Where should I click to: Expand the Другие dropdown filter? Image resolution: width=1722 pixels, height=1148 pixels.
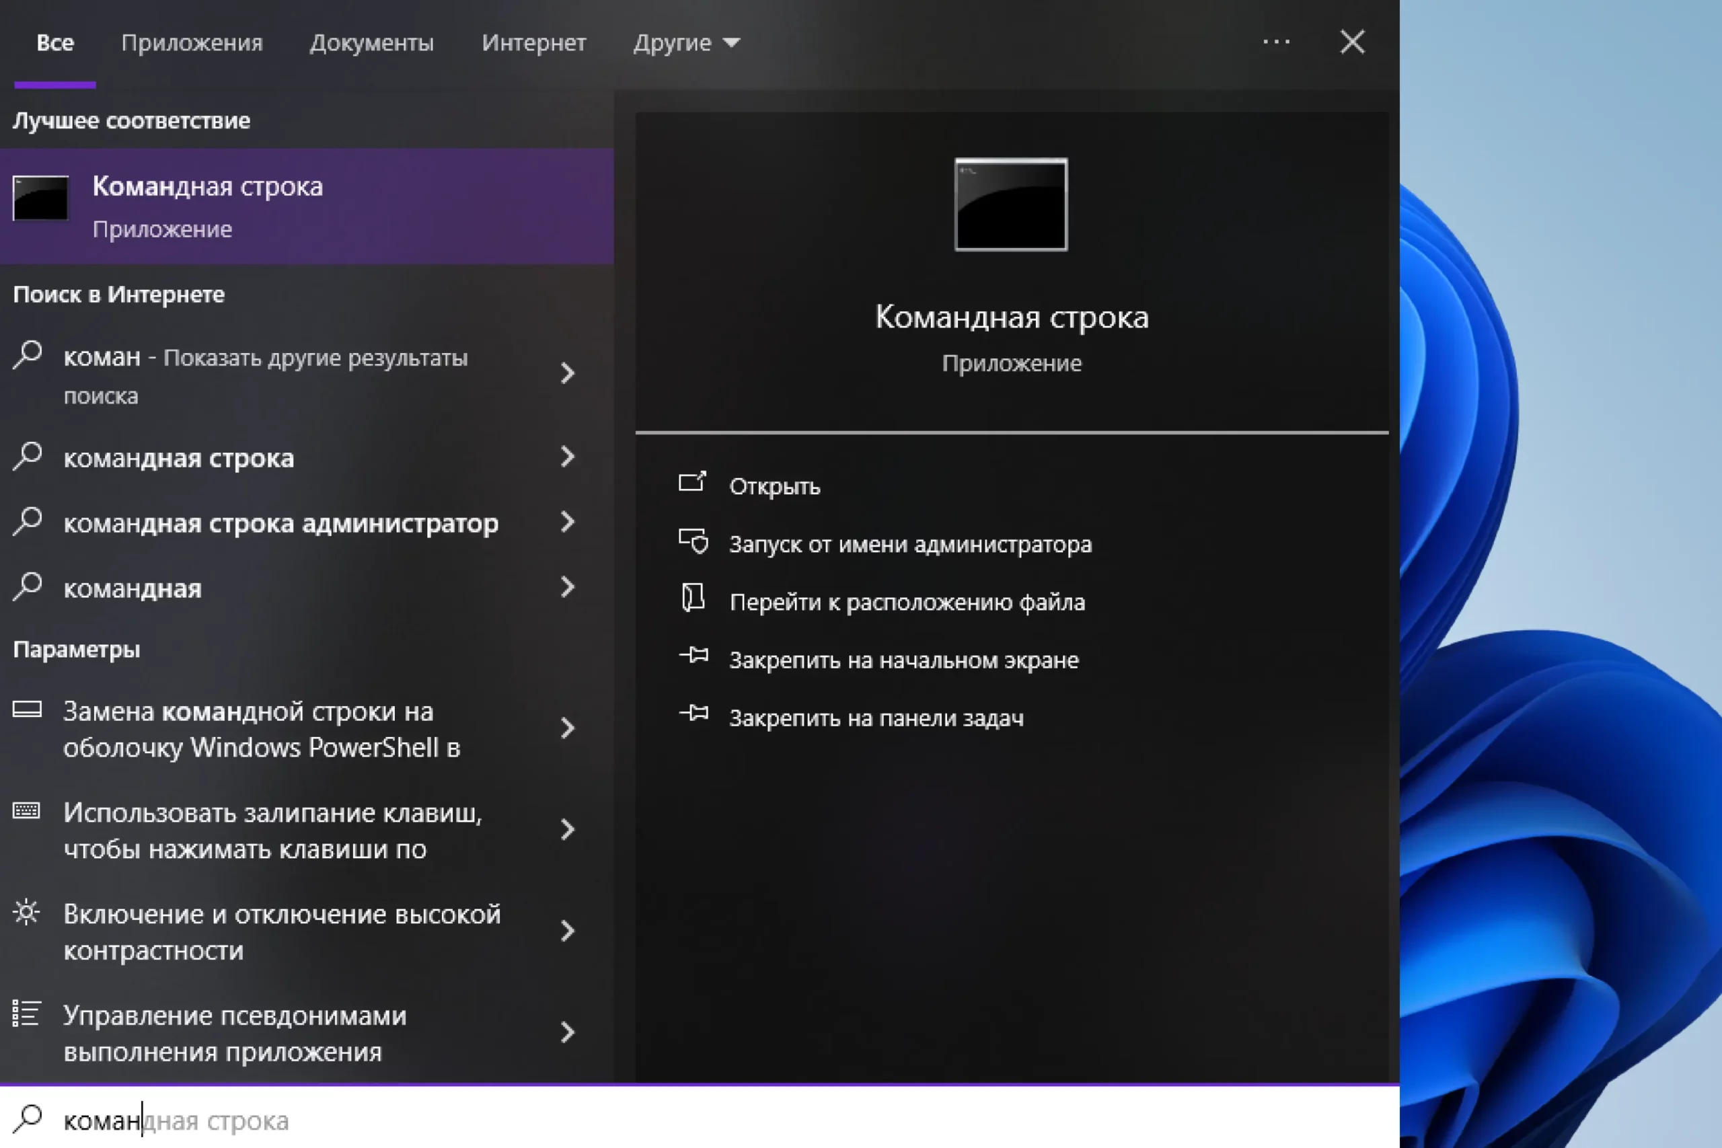tap(686, 43)
